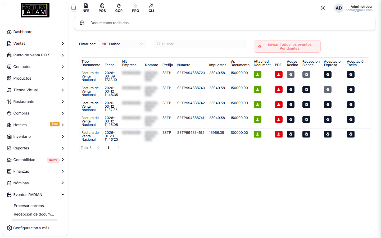Viewport: 381px width, 238px height.
Task: Open the CLI shortcut
Action: coord(151,8)
